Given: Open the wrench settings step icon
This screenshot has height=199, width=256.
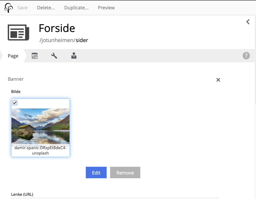Looking at the screenshot, I should pyautogui.click(x=54, y=56).
